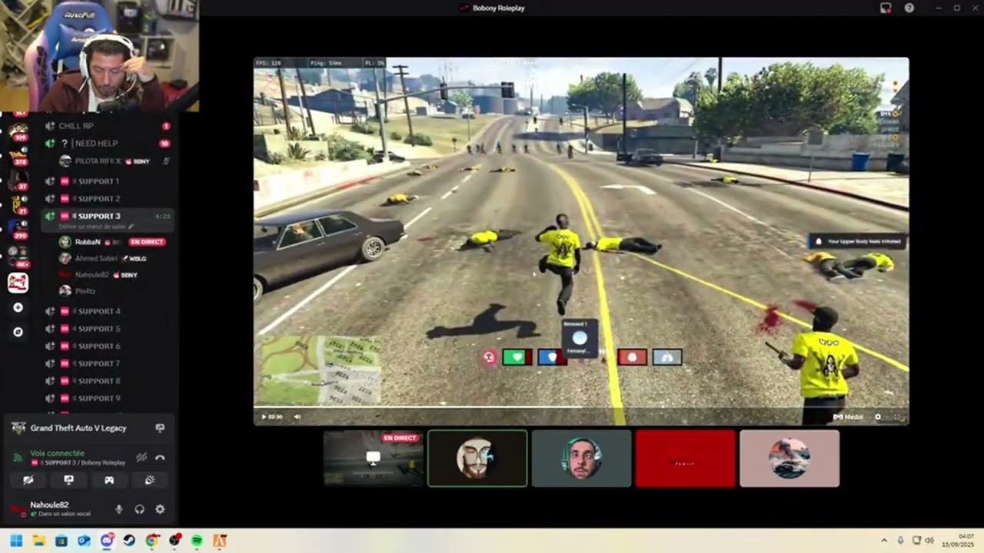Set a channel status under SUPPORT 3

click(x=96, y=227)
